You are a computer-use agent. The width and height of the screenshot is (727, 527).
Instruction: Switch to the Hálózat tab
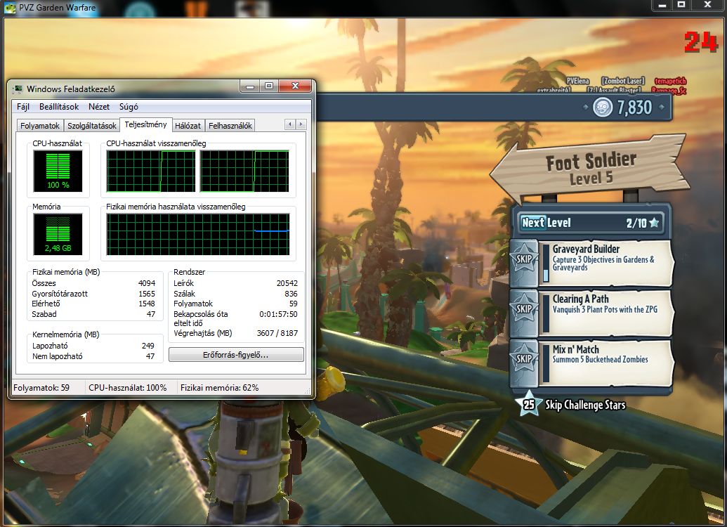pos(188,125)
